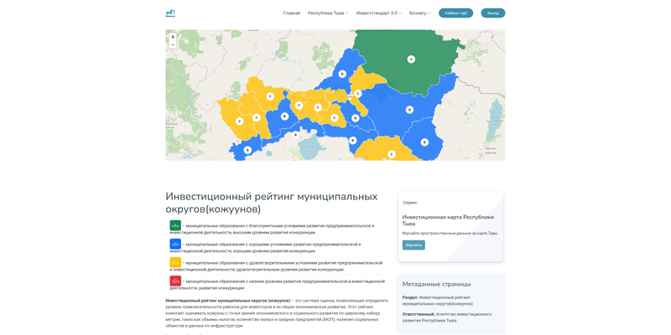Image resolution: width=671 pixels, height=335 pixels.
Task: Open the Кабинет irgit account button
Action: point(455,13)
